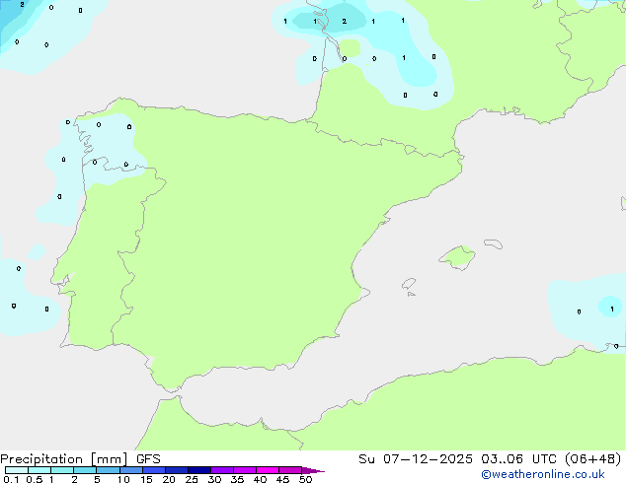Screen dimensions: 626x483
Task: Click the 0.5 mm legend color swatch
Action: coord(39,470)
